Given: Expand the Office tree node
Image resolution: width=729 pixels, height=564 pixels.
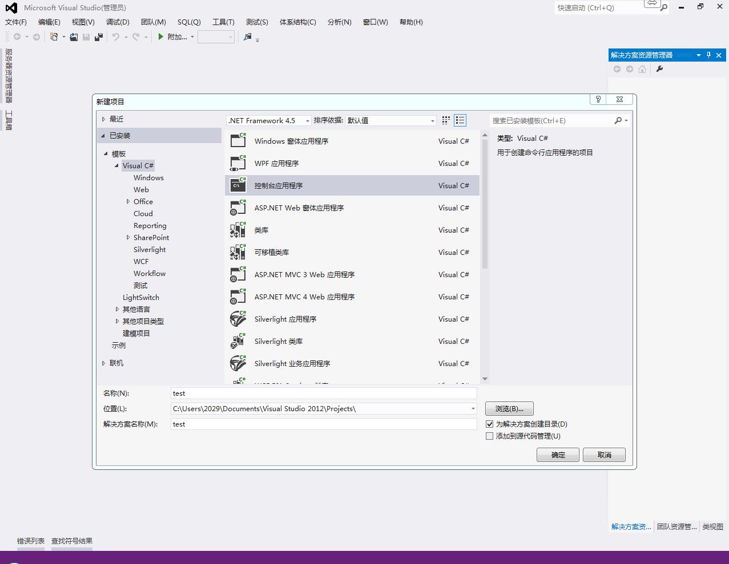Looking at the screenshot, I should tap(128, 201).
